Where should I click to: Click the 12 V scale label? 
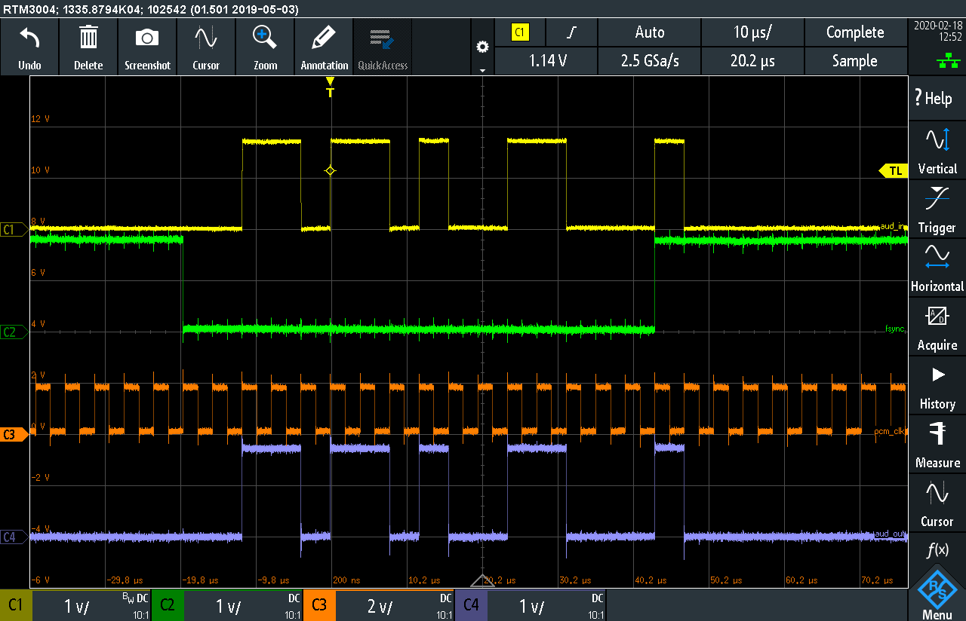click(x=40, y=119)
